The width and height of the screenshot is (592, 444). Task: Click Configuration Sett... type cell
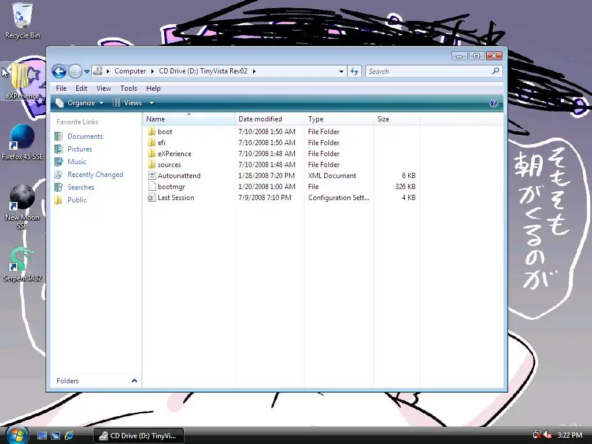(x=339, y=198)
